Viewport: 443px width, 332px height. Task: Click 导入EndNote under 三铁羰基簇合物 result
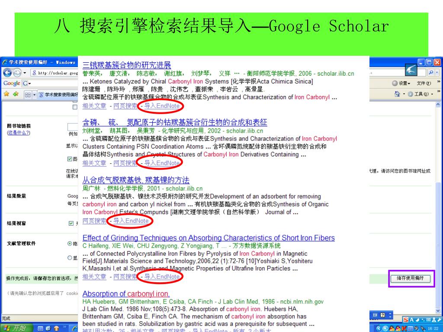coord(162,106)
